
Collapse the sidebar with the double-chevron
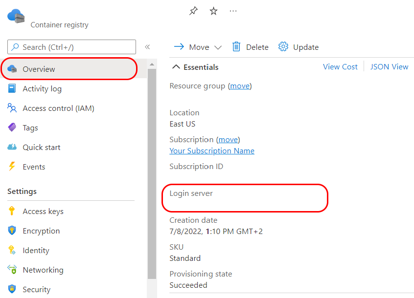(147, 47)
